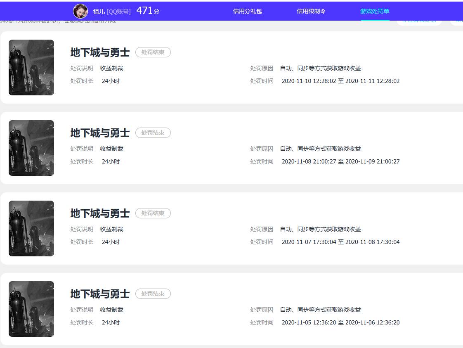Click the second 地下城与勇士 title link

pyautogui.click(x=100, y=133)
